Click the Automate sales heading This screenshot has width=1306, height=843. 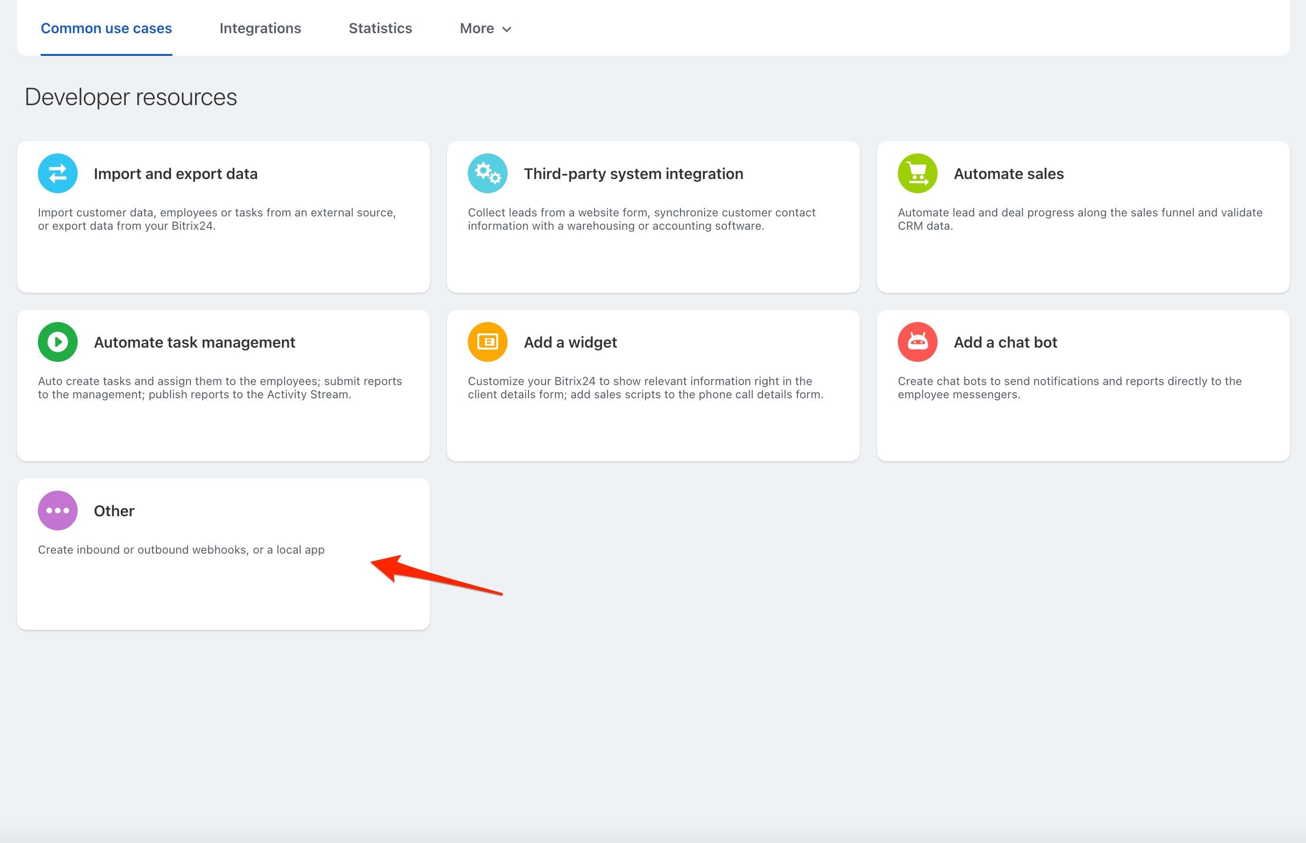click(x=1008, y=173)
